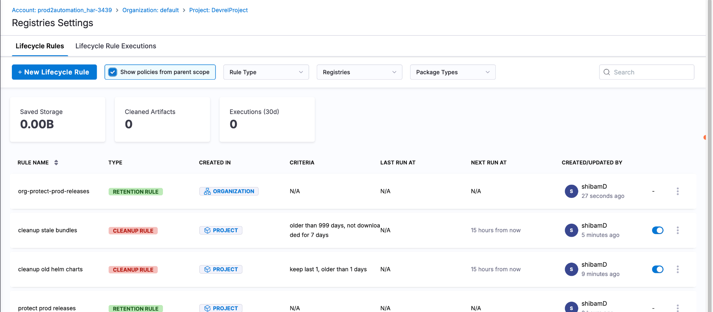The height and width of the screenshot is (312, 713).
Task: Click chevron after Account breadcrumb
Action: click(x=117, y=10)
